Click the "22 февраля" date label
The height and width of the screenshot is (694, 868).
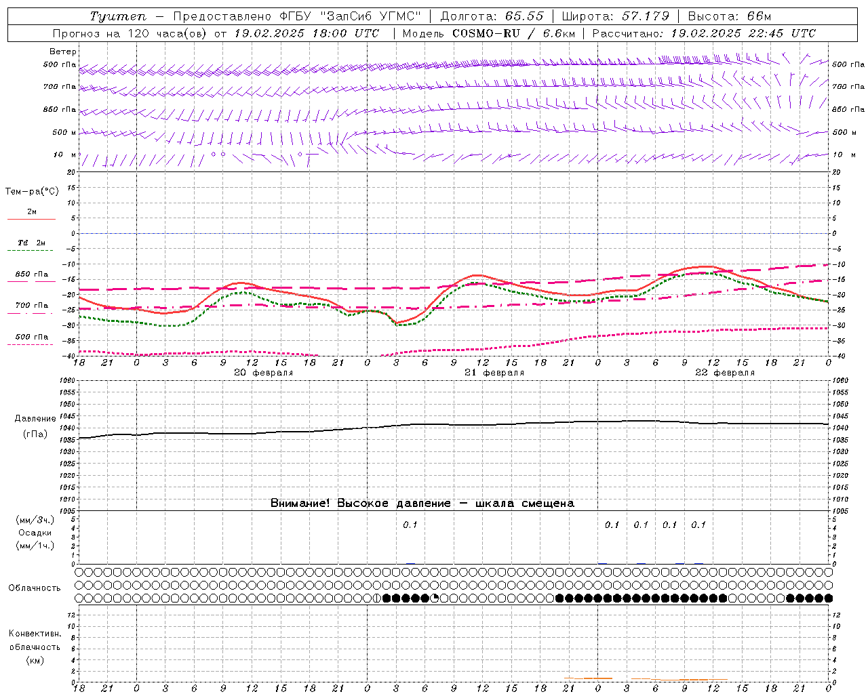click(x=725, y=373)
